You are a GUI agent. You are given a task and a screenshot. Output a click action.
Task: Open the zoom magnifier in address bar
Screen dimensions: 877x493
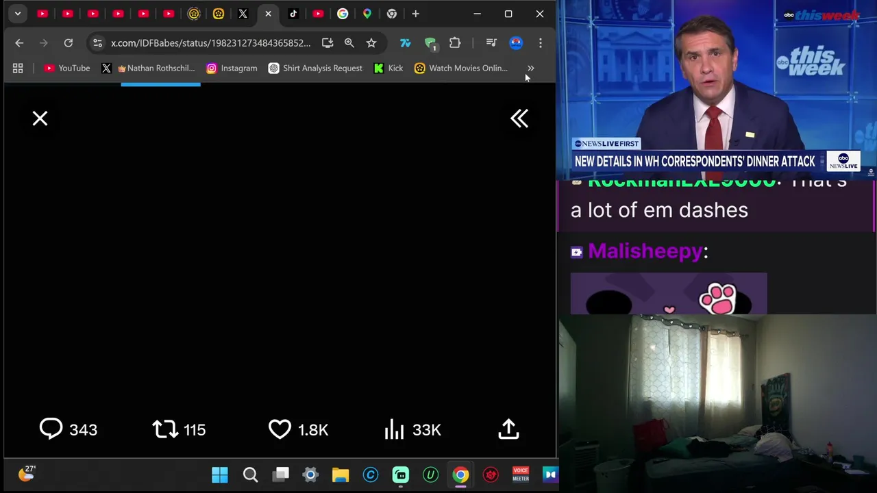click(x=349, y=43)
